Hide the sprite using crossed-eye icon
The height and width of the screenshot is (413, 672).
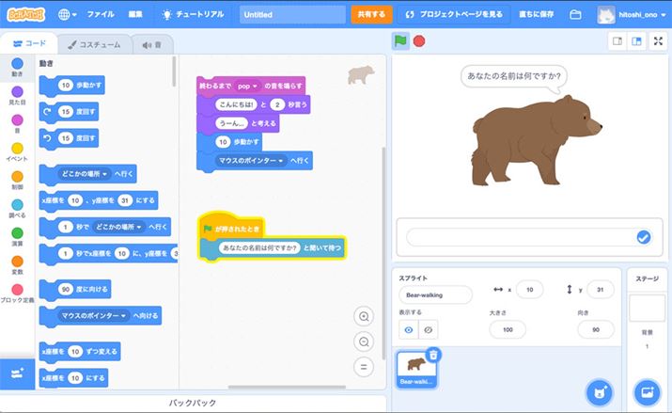430,330
